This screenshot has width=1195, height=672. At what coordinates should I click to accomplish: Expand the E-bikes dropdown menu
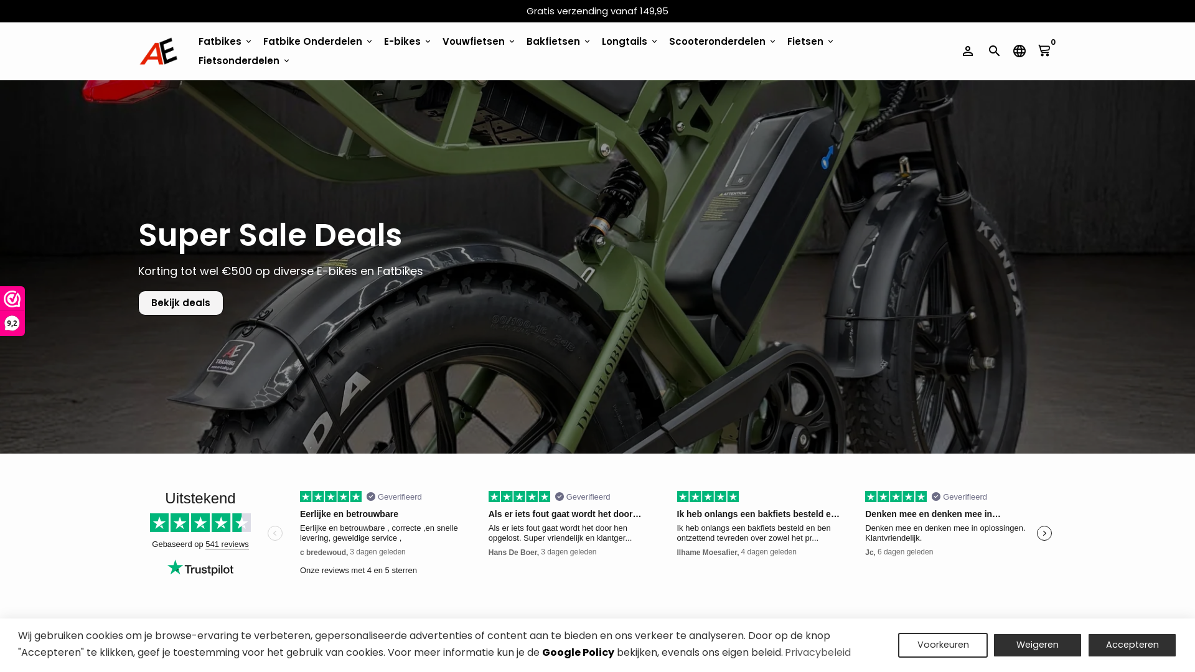(407, 42)
